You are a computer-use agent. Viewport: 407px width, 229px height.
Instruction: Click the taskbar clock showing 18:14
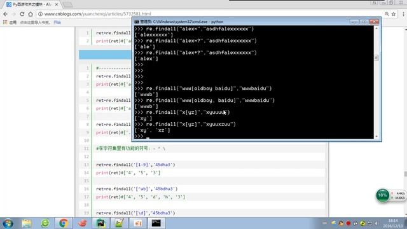click(393, 223)
